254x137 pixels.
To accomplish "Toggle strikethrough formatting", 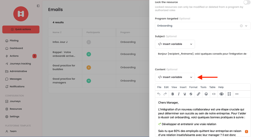I will click(191, 94).
